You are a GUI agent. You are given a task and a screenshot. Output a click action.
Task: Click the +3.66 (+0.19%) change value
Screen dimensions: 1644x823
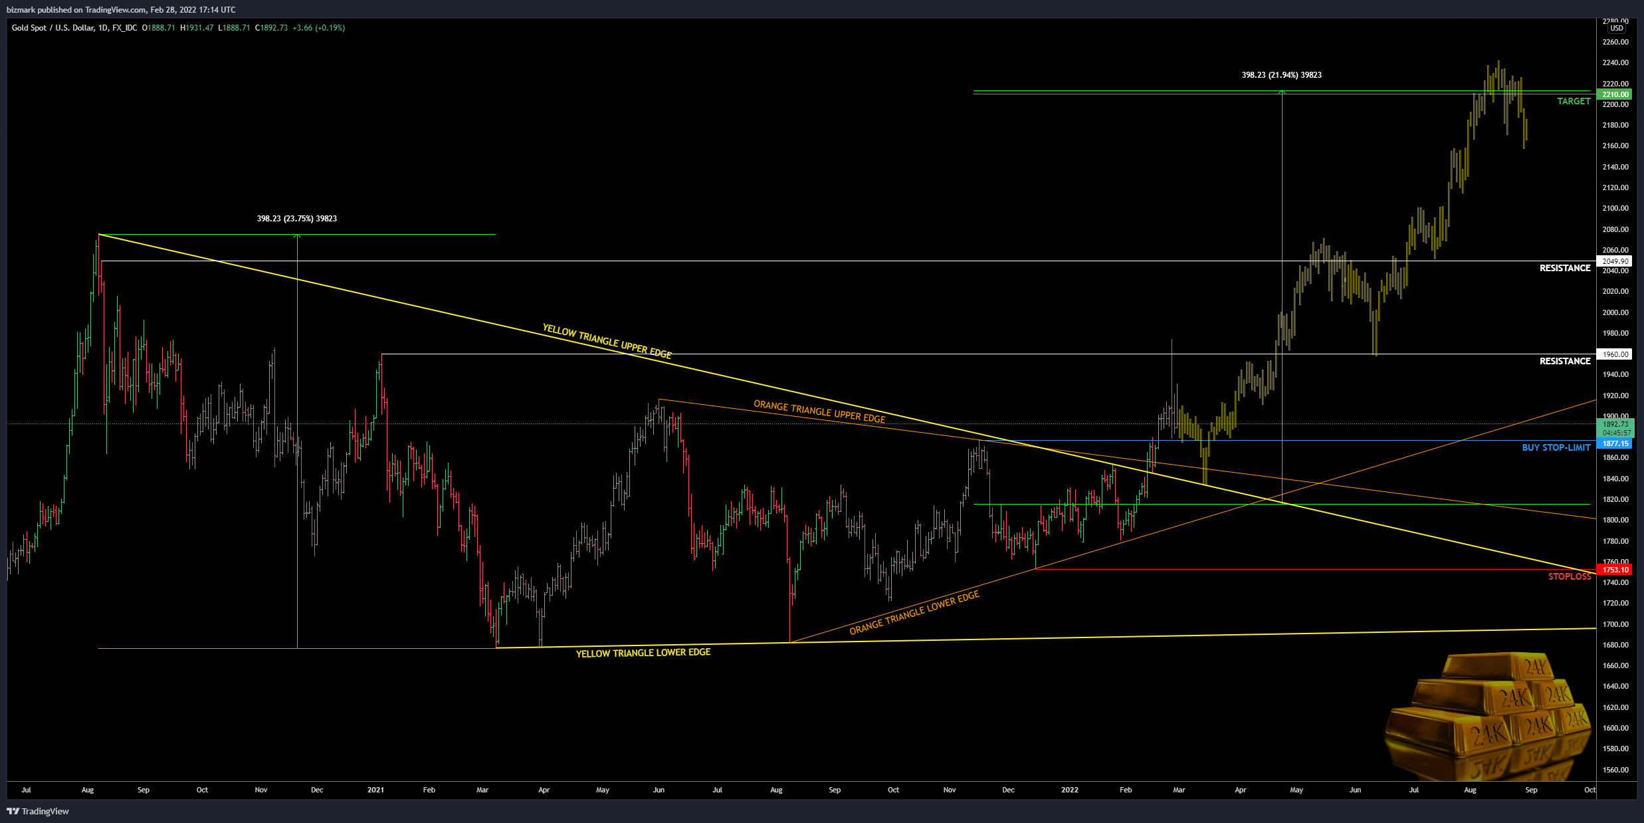coord(319,28)
